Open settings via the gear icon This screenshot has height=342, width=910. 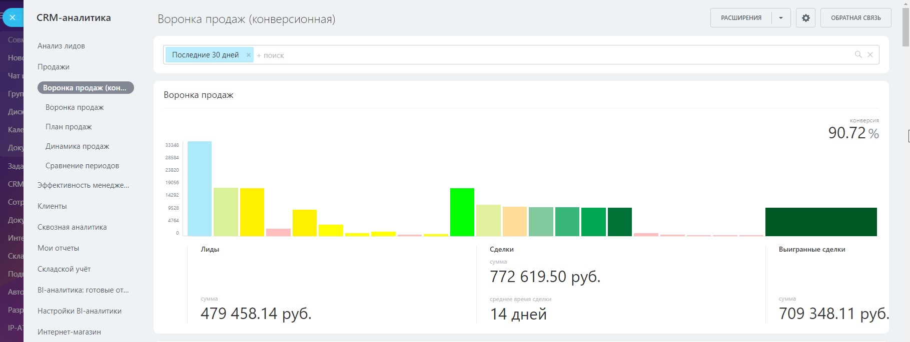click(805, 18)
